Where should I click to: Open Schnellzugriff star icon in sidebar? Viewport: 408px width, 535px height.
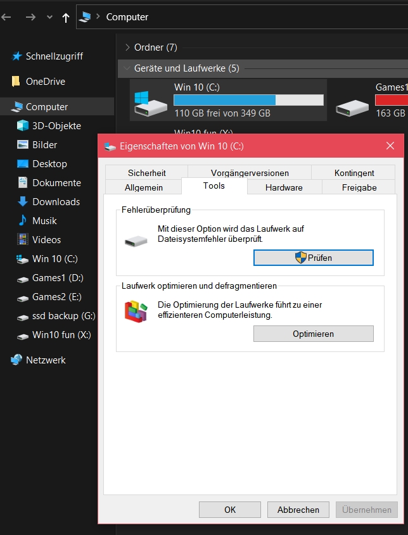click(x=16, y=56)
